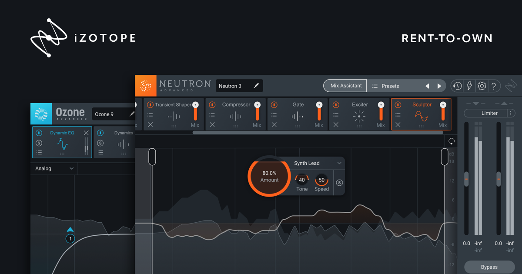Select the Dynamic EQ module tab in Ozone
The image size is (522, 274).
(x=62, y=142)
